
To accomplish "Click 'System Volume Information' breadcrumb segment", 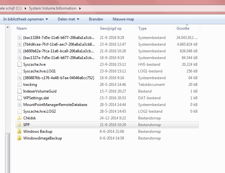I will coord(53,8).
